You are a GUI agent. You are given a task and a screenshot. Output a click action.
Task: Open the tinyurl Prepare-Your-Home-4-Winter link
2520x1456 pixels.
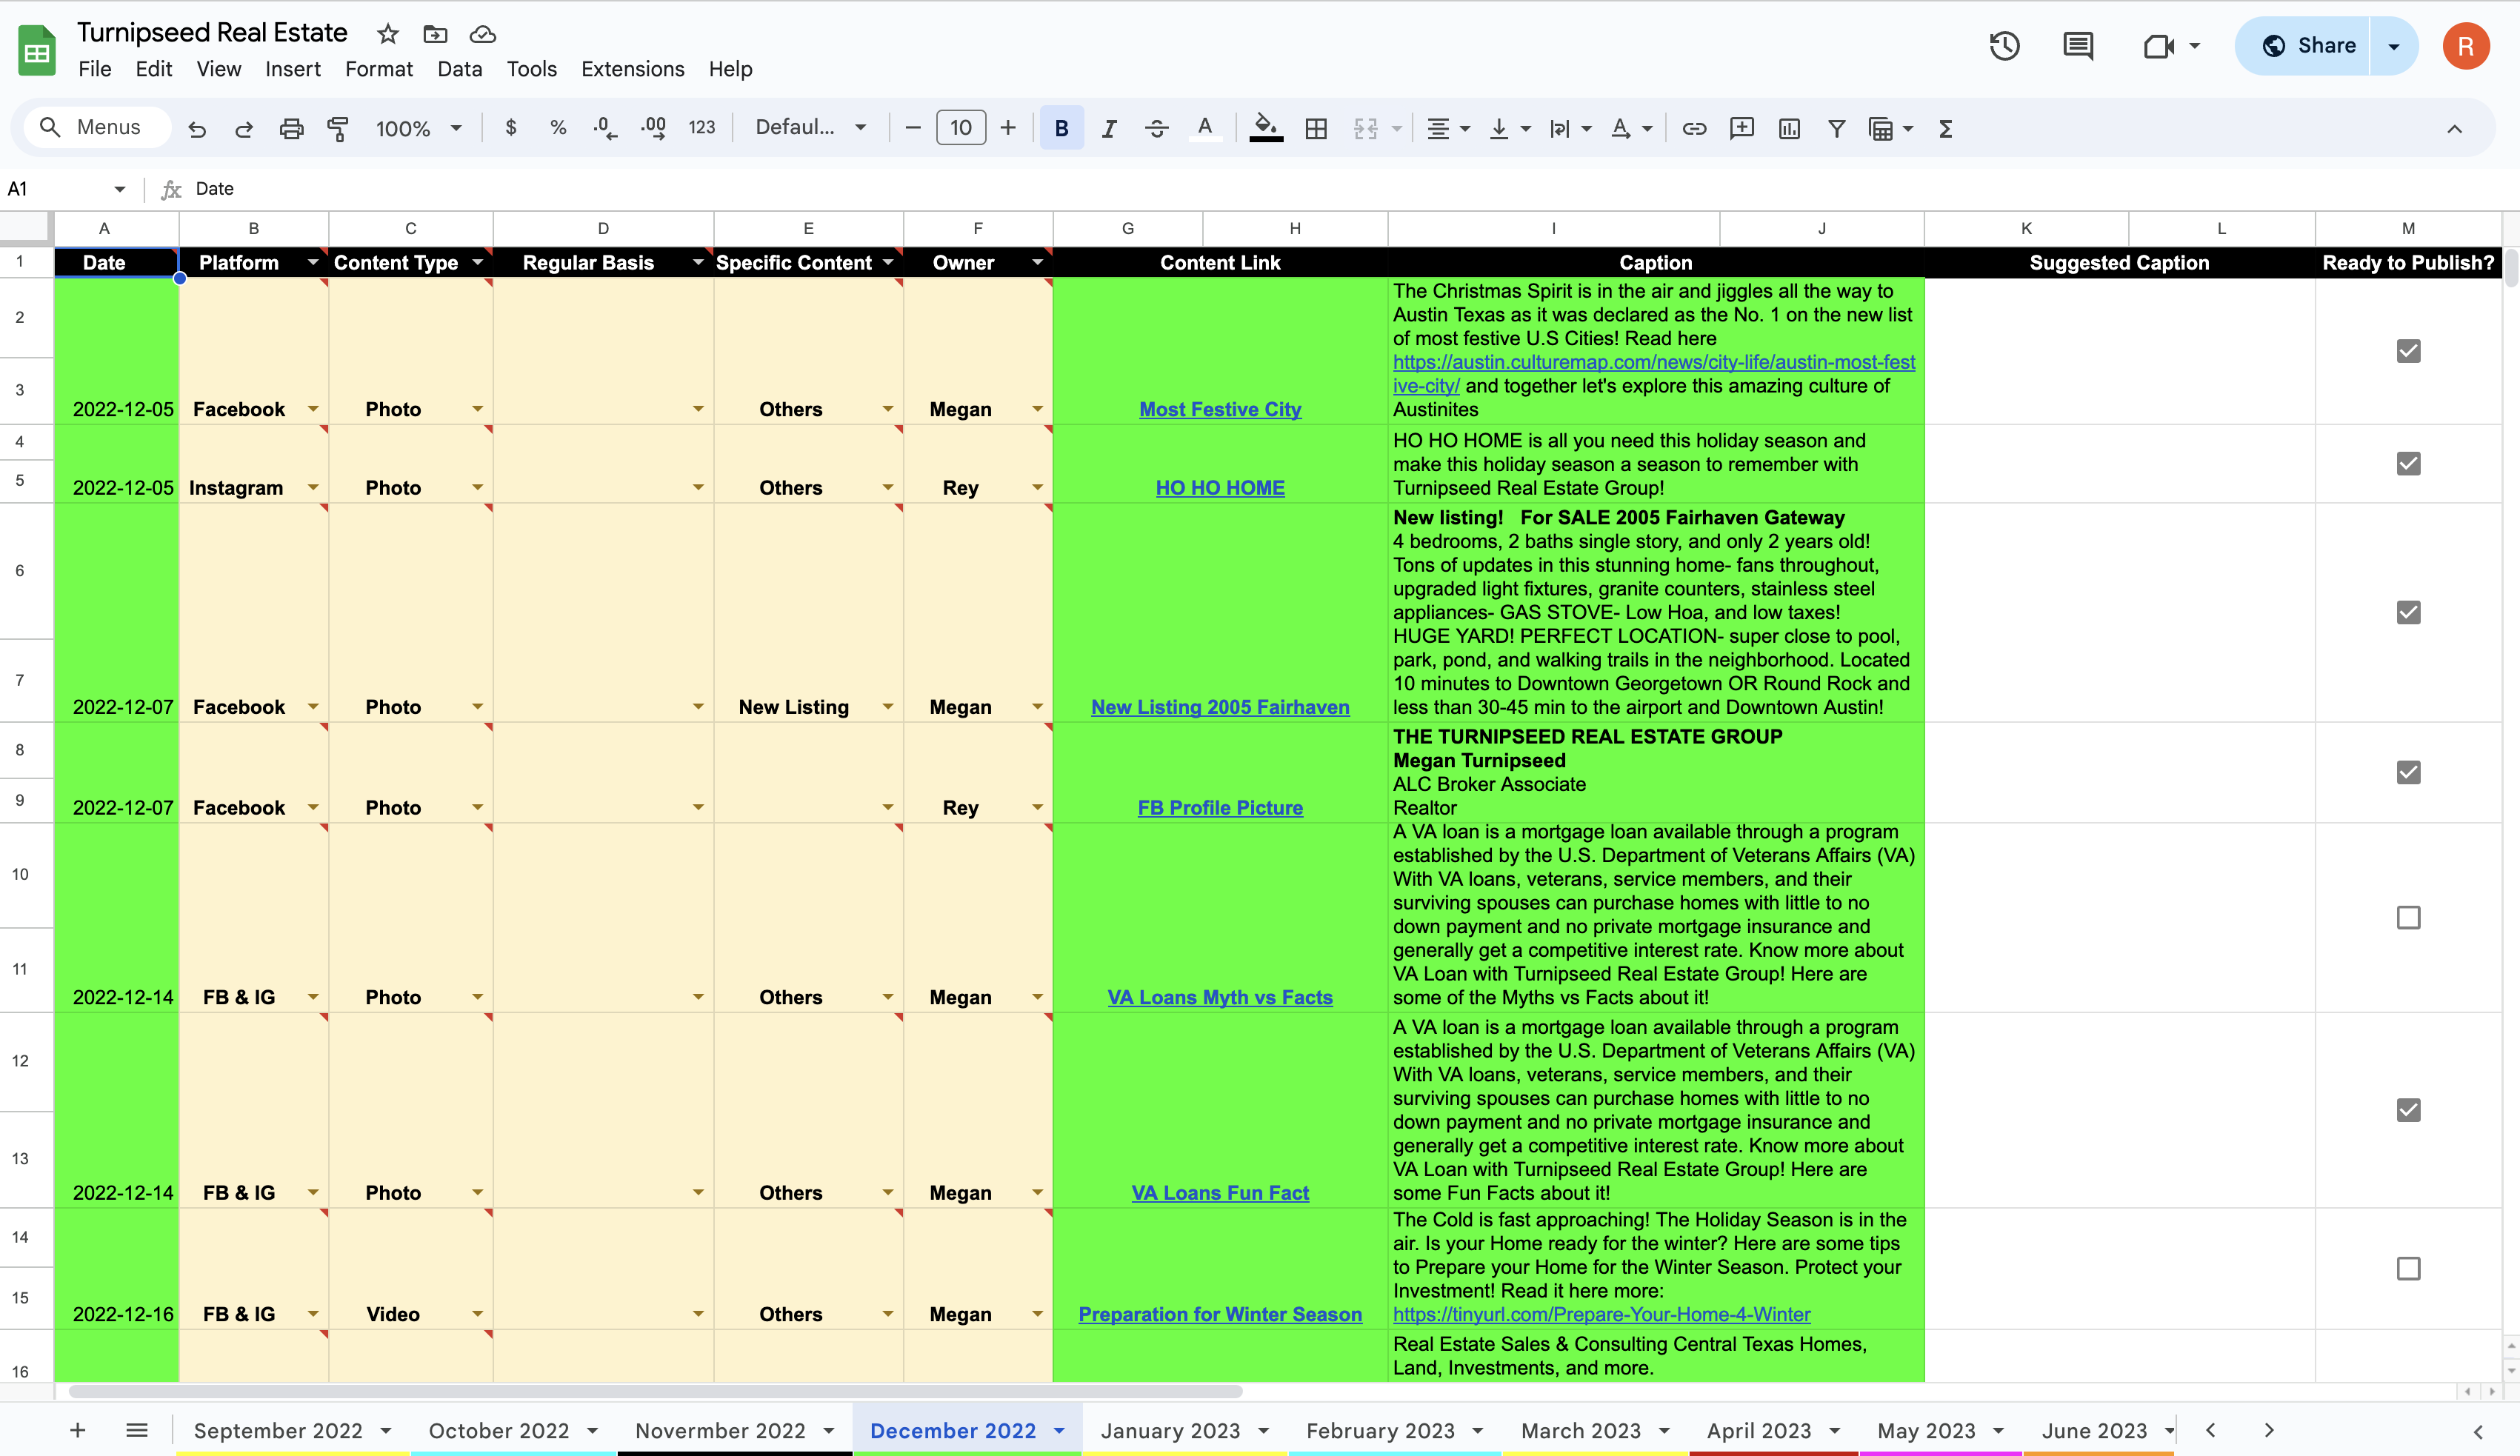(1602, 1314)
